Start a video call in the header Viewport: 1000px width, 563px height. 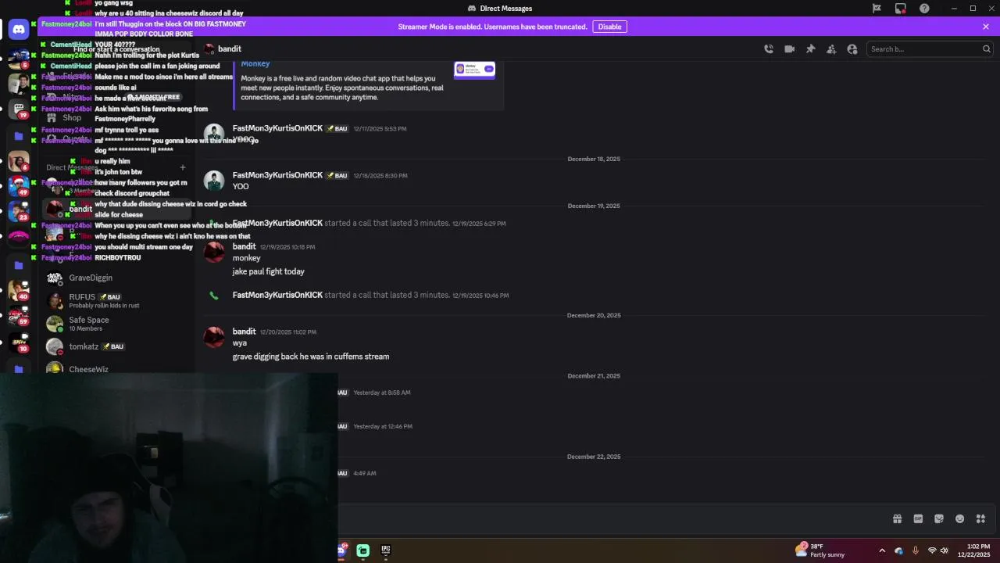click(790, 48)
